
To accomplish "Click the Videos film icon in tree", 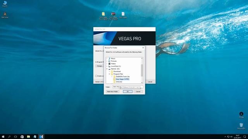I will click(109, 64).
